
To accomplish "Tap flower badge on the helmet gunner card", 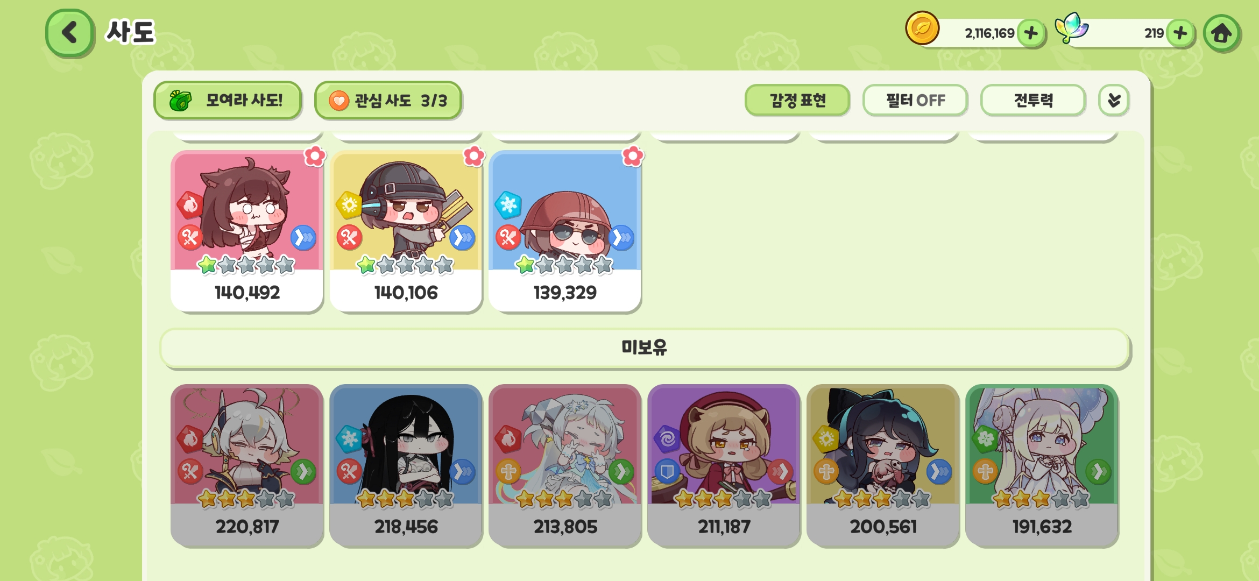I will (474, 157).
